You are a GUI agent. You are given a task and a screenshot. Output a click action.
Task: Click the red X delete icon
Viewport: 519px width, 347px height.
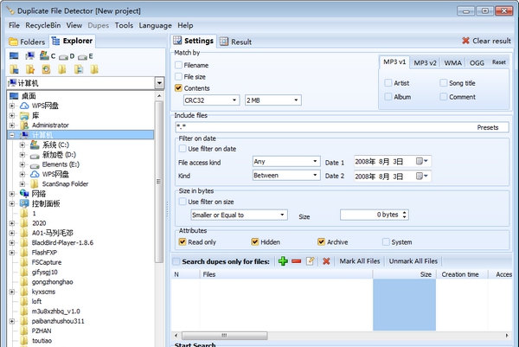(x=326, y=261)
